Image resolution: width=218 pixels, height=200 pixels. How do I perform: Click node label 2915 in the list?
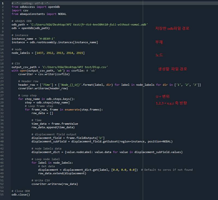[x=80, y=53]
